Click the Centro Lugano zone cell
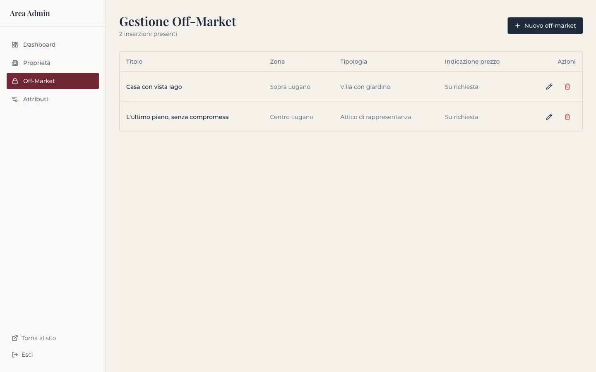The height and width of the screenshot is (372, 596). pyautogui.click(x=292, y=117)
